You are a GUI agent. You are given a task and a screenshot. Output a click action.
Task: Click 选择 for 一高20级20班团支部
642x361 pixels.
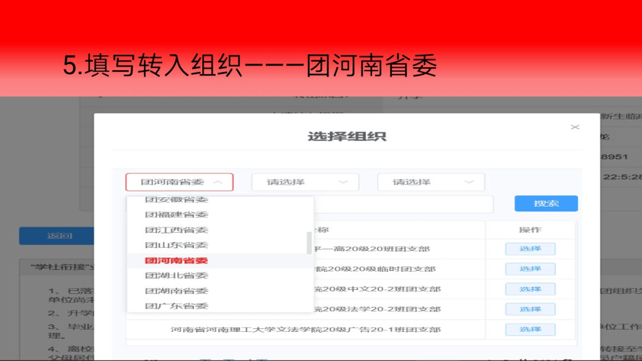click(x=530, y=249)
